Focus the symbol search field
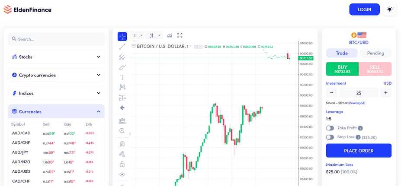The height and width of the screenshot is (190, 401). tap(56, 39)
